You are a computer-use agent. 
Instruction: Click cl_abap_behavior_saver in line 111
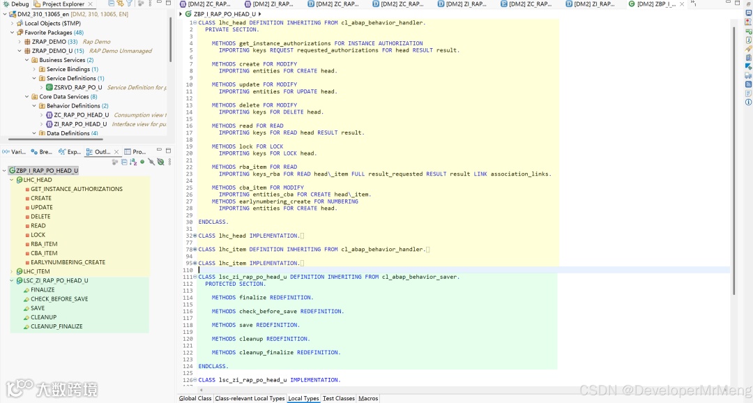pos(420,277)
